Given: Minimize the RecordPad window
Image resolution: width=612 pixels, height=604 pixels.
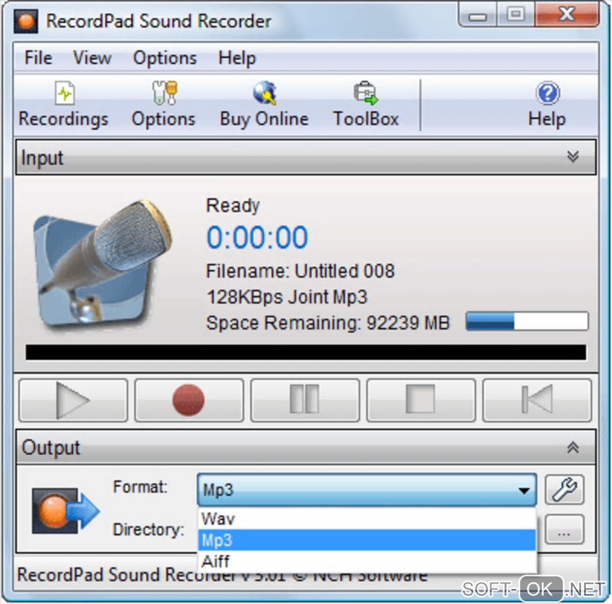Looking at the screenshot, I should coord(478,16).
